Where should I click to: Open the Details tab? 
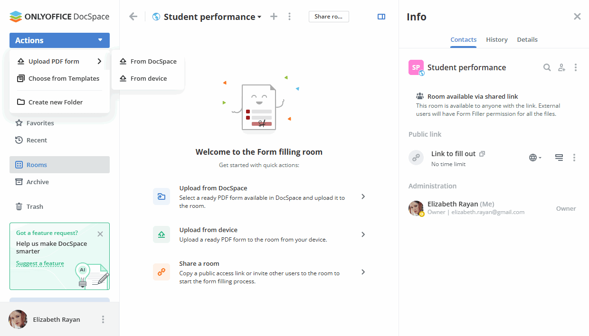(x=527, y=39)
